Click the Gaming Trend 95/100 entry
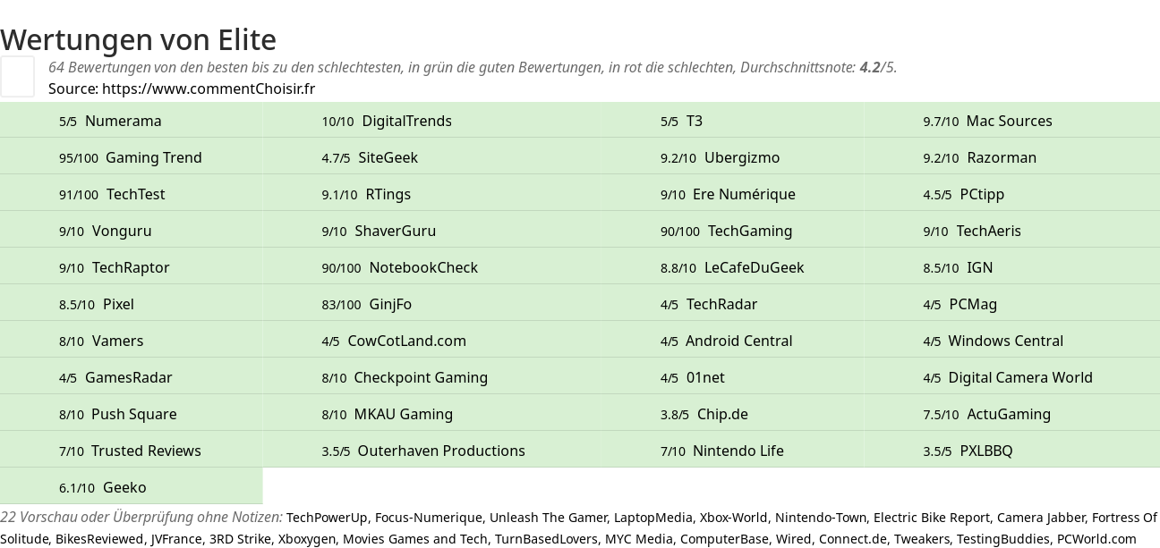This screenshot has height=548, width=1160. [131, 157]
